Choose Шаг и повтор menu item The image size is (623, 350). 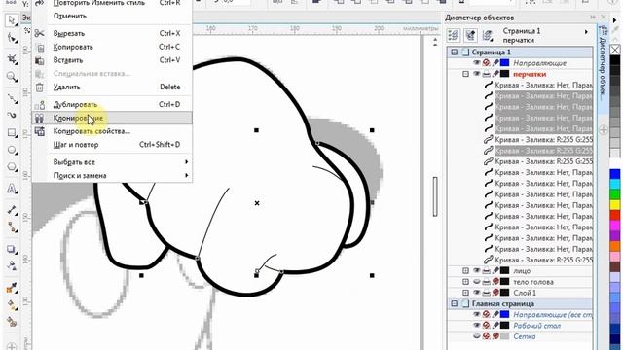coord(112,145)
